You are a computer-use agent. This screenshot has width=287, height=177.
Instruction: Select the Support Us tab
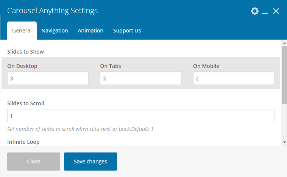pos(127,31)
